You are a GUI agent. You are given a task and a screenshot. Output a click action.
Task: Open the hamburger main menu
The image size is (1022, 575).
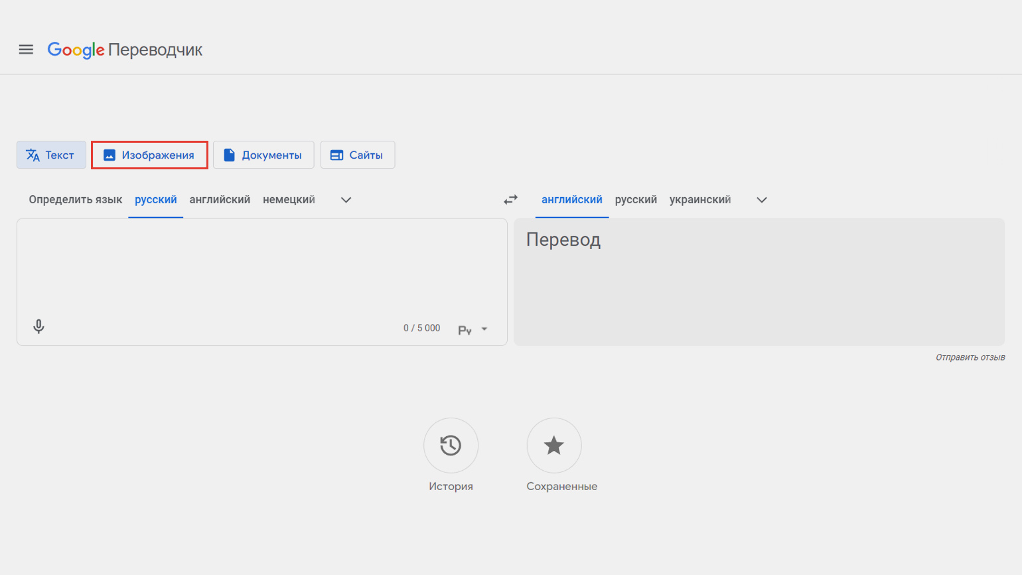[26, 50]
